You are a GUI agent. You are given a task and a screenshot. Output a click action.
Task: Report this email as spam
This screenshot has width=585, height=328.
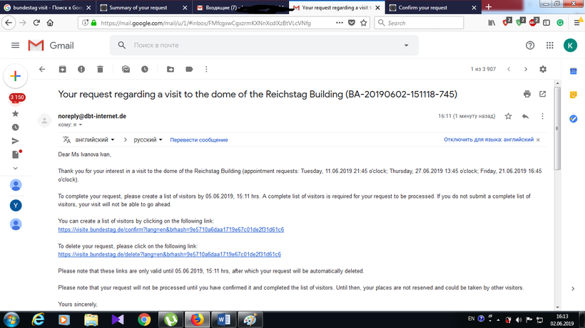(81, 69)
